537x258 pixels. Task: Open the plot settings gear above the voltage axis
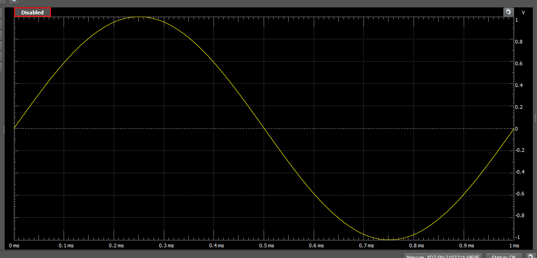click(x=508, y=12)
